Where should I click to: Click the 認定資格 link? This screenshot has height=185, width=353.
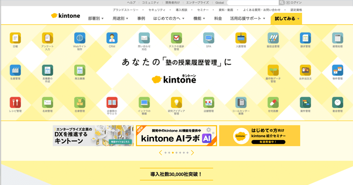tap(296, 10)
